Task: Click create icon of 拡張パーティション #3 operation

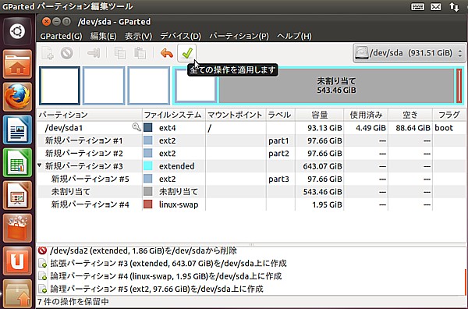Action: [42, 263]
